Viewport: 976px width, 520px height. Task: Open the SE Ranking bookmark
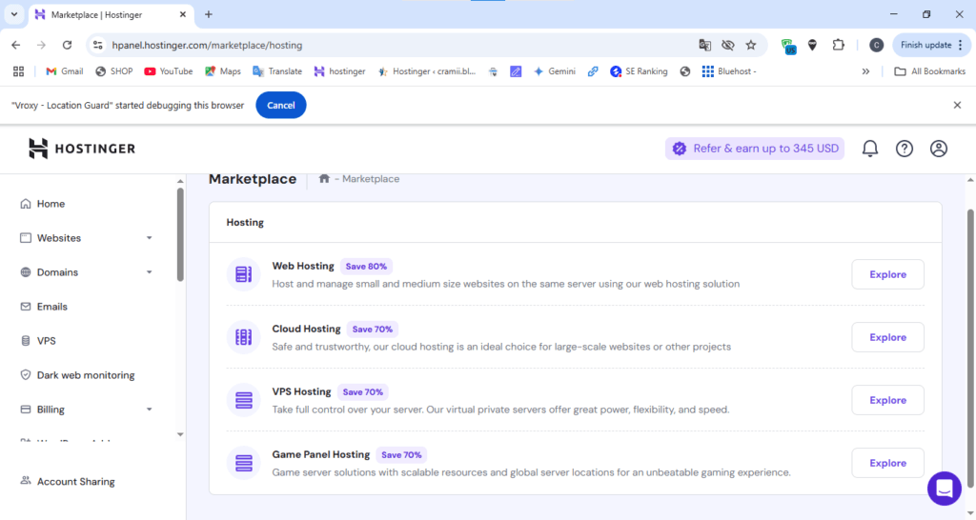[639, 71]
